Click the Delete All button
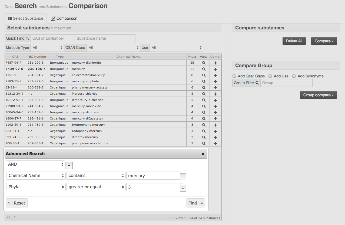This screenshot has height=225, width=345. click(294, 41)
